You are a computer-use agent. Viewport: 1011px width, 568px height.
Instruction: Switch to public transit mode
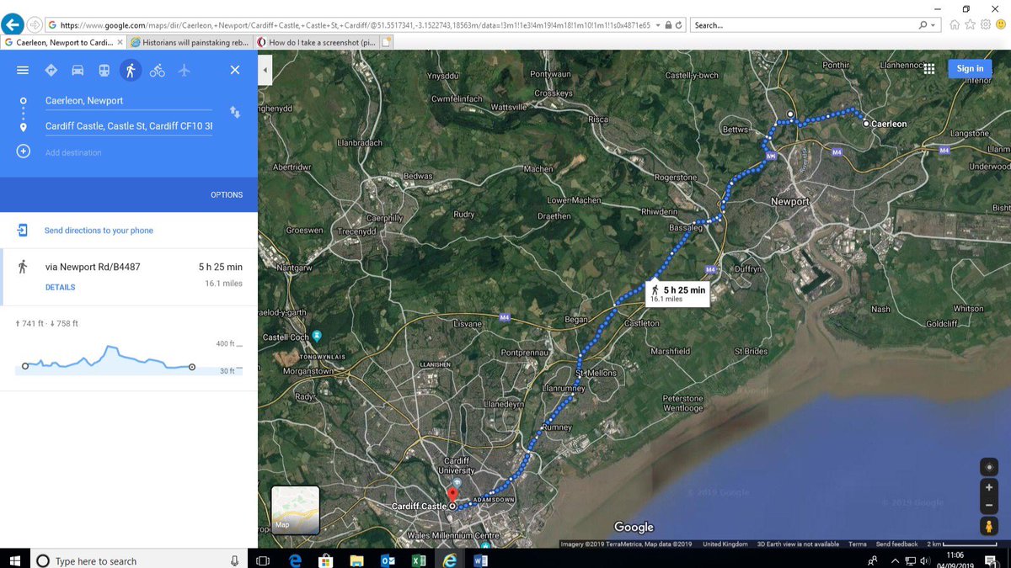(104, 71)
